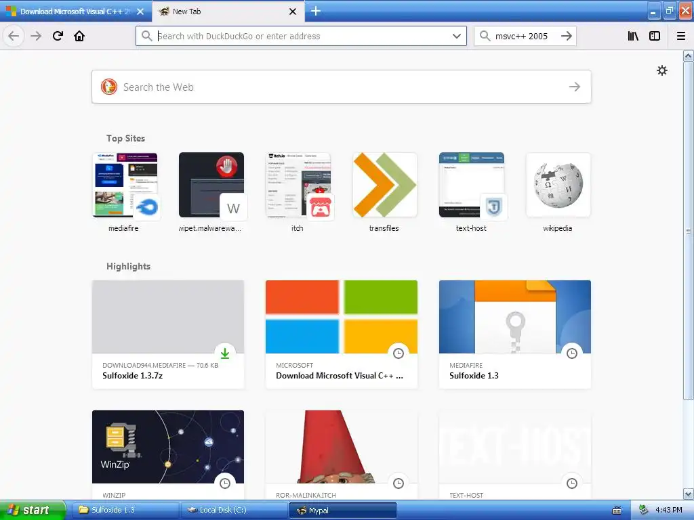694x520 pixels.
Task: Switch to Download Microsoft Visual C++ tab
Action: pos(76,12)
